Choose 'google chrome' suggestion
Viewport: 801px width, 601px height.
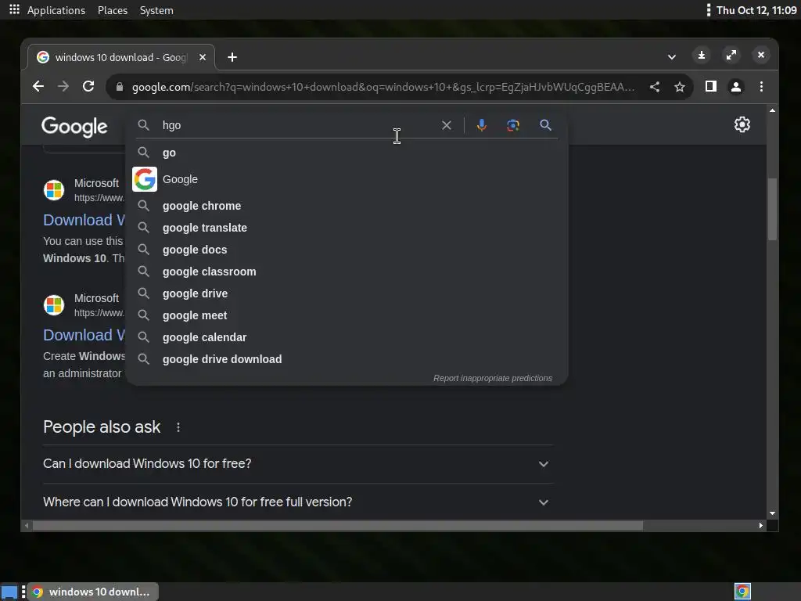[347, 206]
